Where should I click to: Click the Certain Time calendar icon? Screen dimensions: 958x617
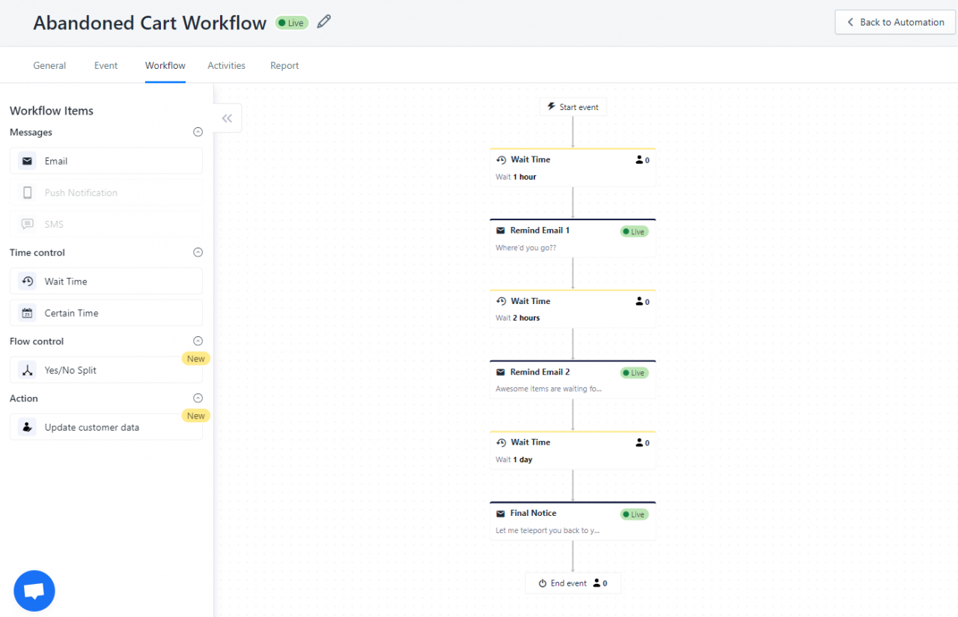(28, 313)
